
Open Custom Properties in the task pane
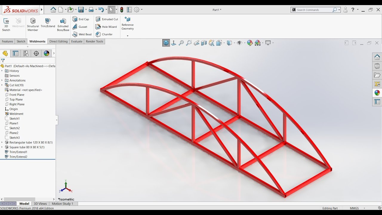click(x=377, y=102)
